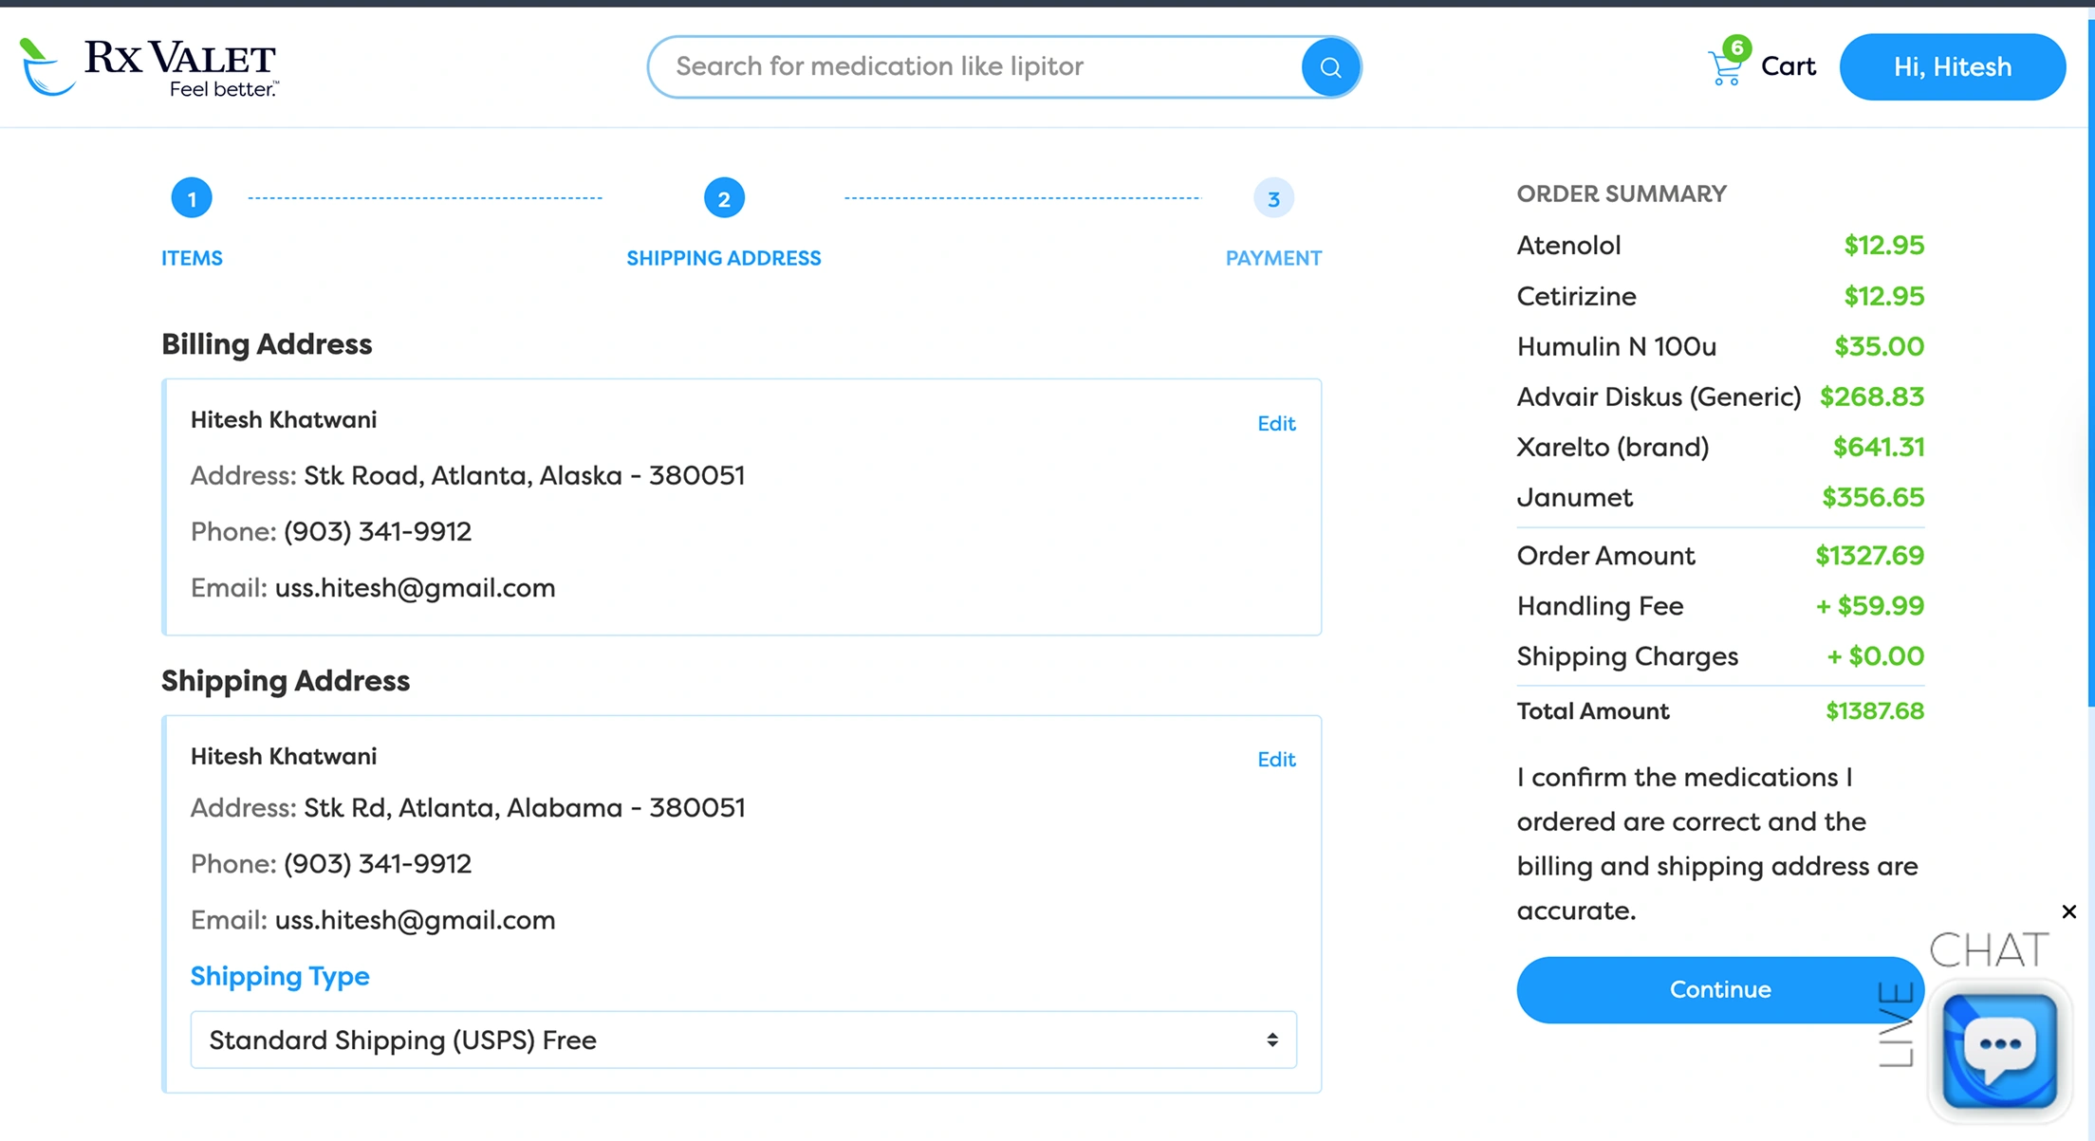Go to step 1 Items circle
Viewport: 2095px width, 1141px height.
point(192,199)
